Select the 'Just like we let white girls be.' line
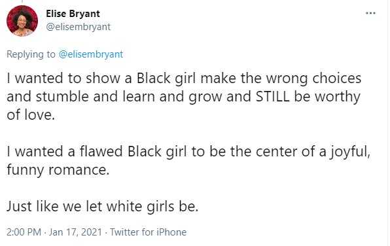This screenshot has height=246, width=390. [x=103, y=206]
